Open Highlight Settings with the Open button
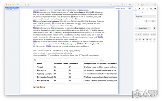This screenshot has height=101, width=162. tap(130, 8)
